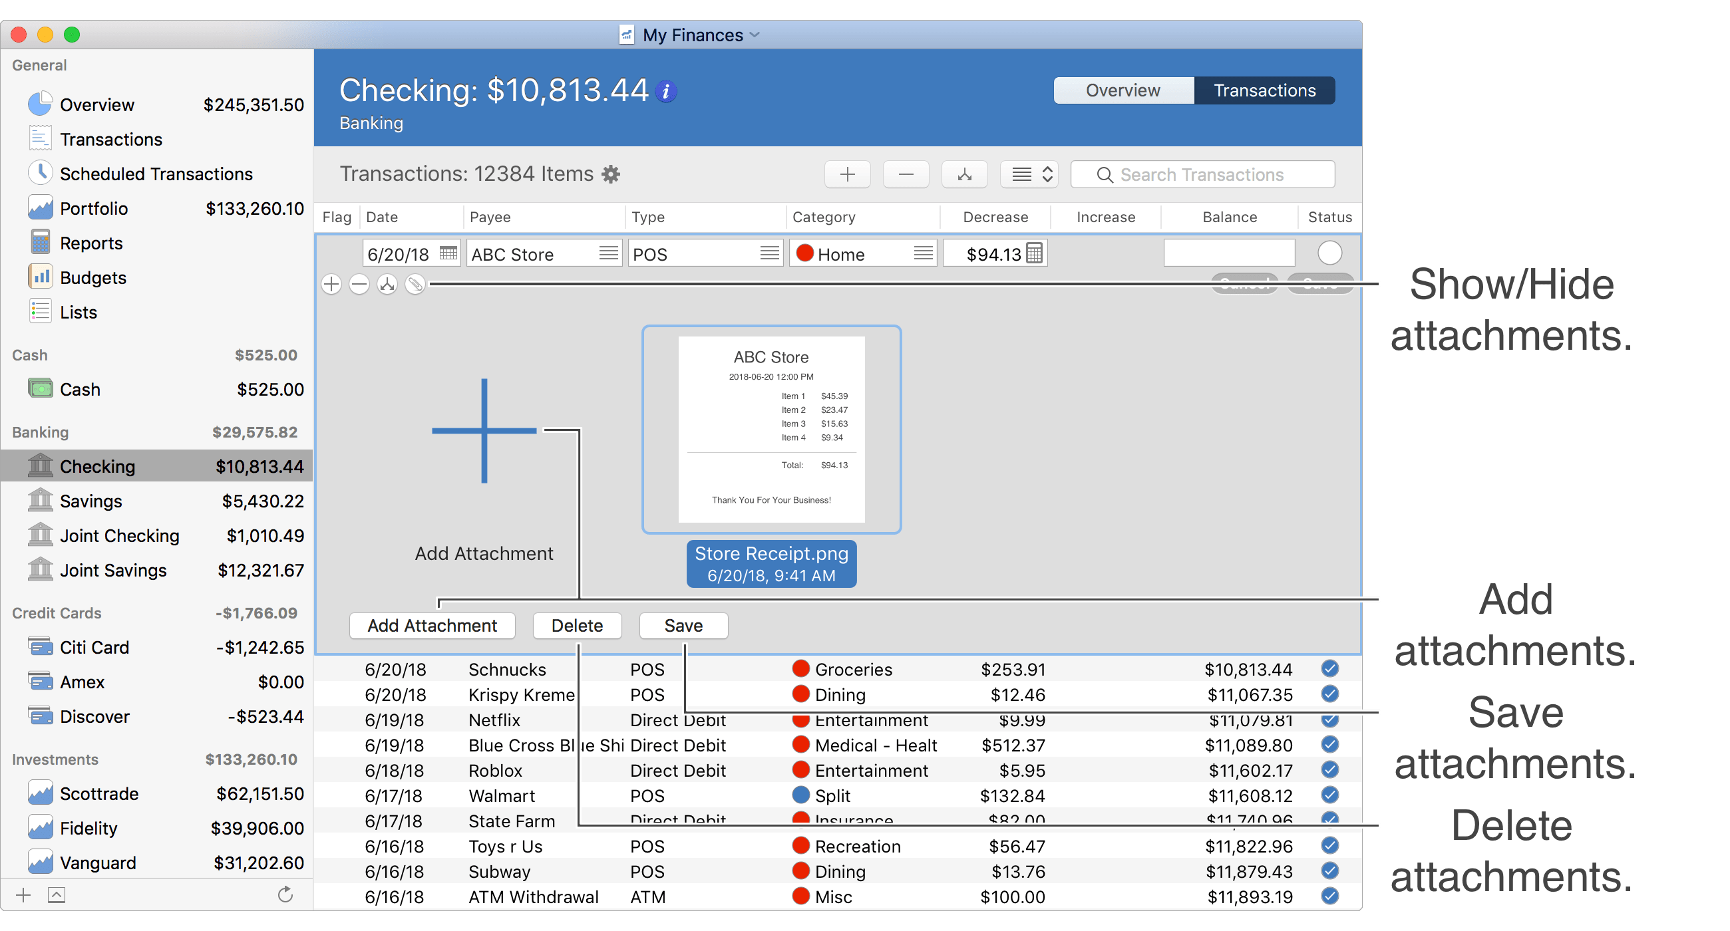This screenshot has width=1730, height=931.
Task: Toggle cleared status checkmark for ATM Withdrawal
Action: 1329,896
